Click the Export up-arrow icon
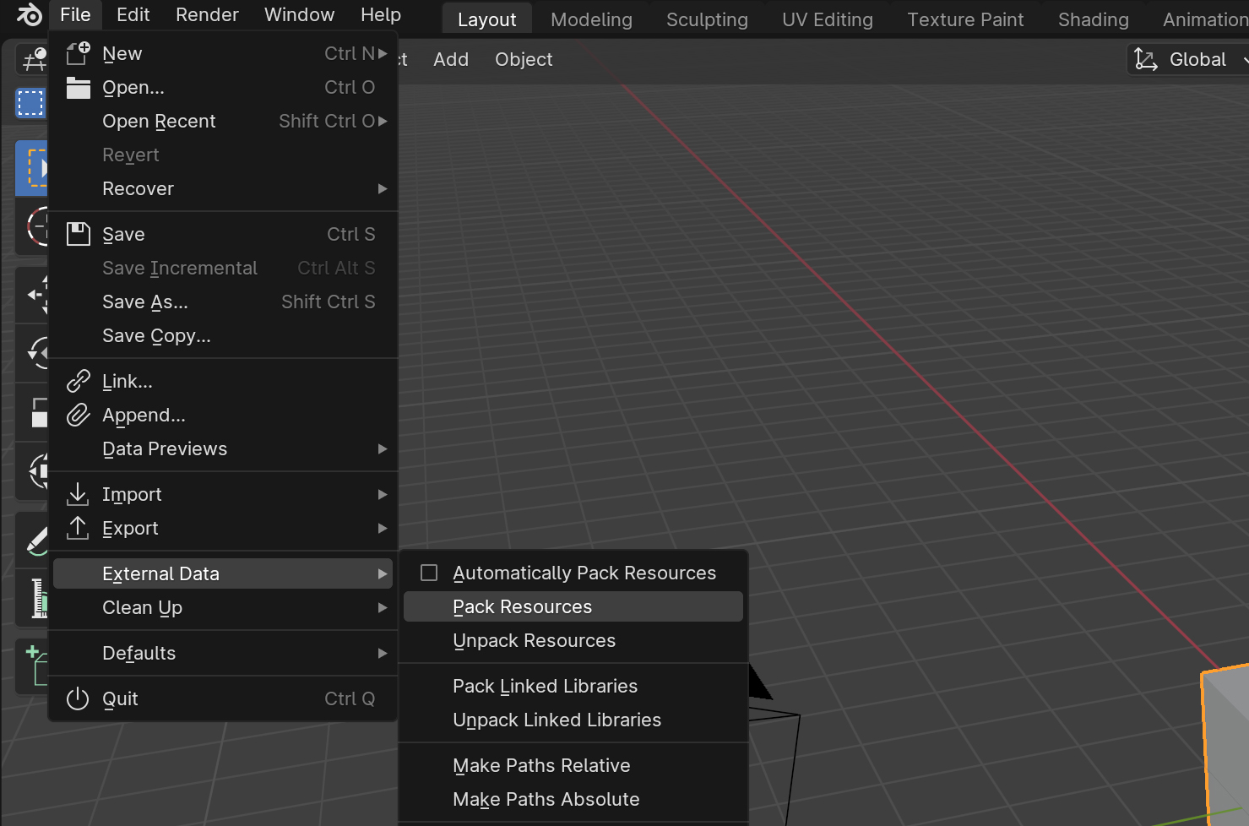Viewport: 1249px width, 826px height. click(x=78, y=528)
